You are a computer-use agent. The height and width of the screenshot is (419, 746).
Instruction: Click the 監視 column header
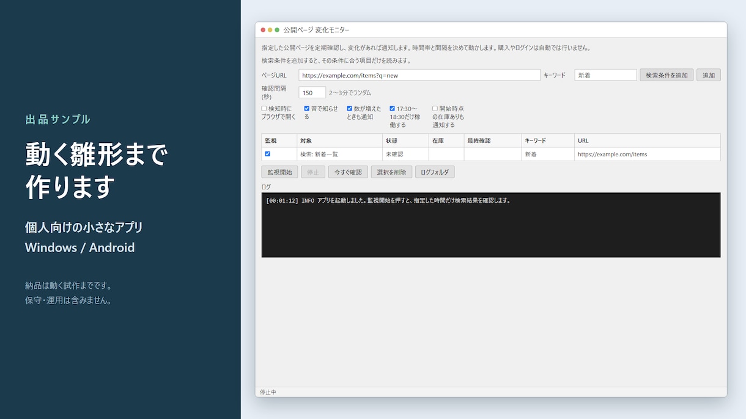(x=279, y=140)
